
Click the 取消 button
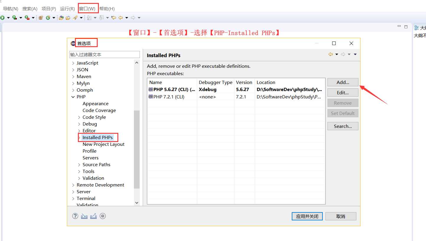click(341, 216)
